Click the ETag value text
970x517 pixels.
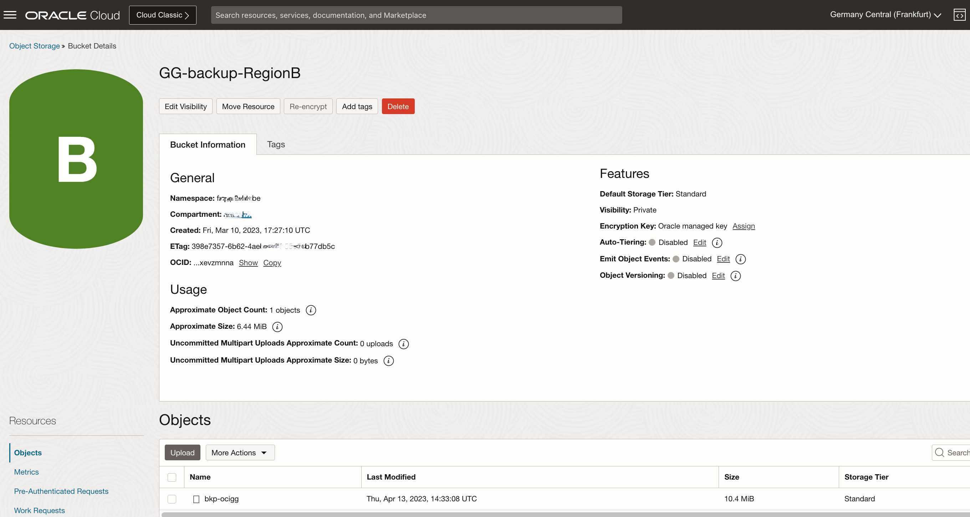point(263,246)
